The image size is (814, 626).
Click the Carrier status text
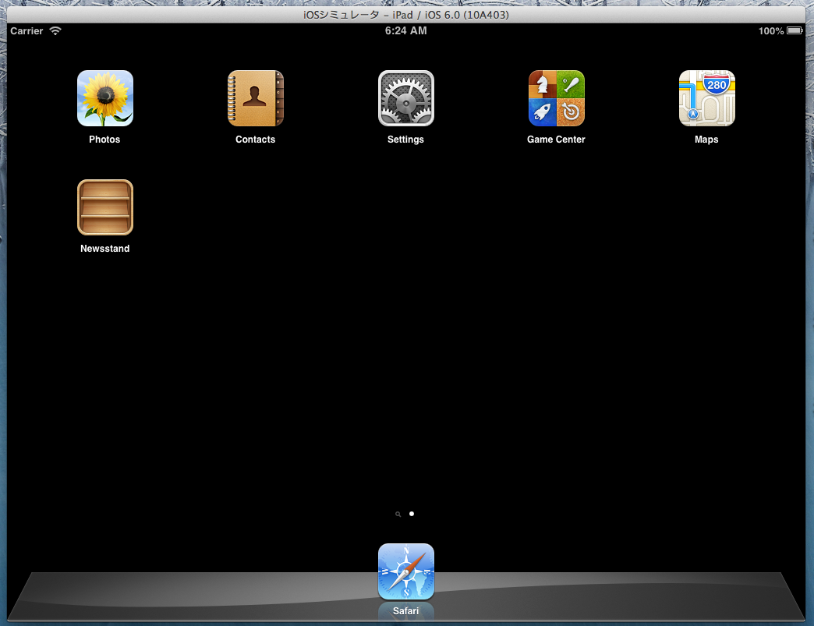pyautogui.click(x=27, y=31)
